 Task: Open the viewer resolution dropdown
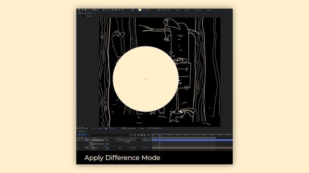point(116,128)
